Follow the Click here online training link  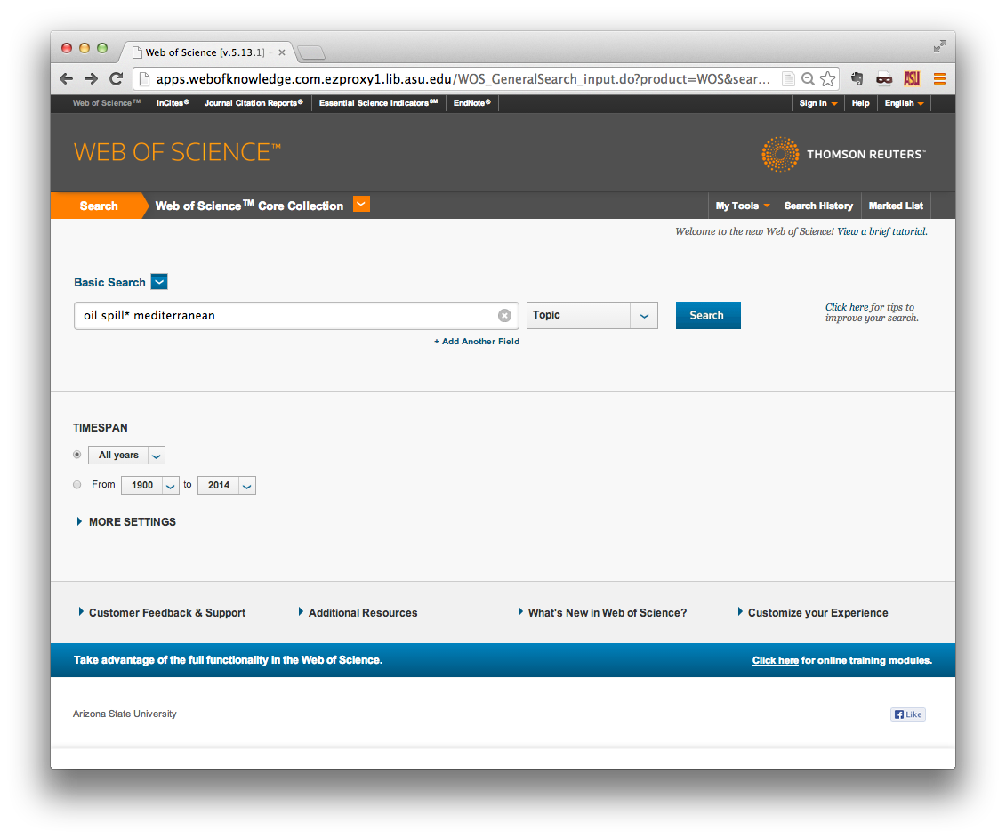pyautogui.click(x=775, y=660)
